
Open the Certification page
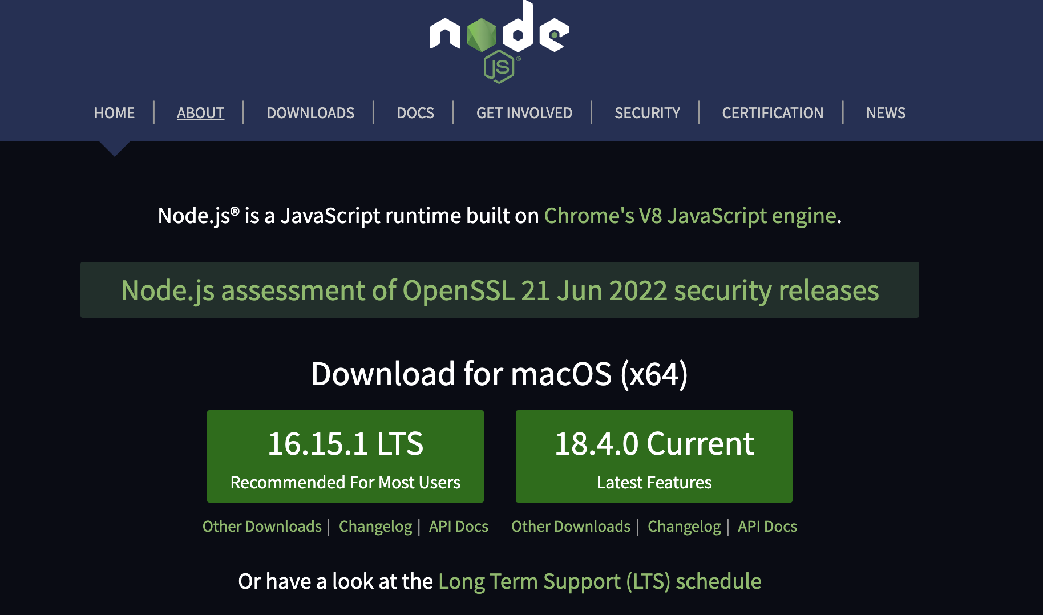coord(773,113)
